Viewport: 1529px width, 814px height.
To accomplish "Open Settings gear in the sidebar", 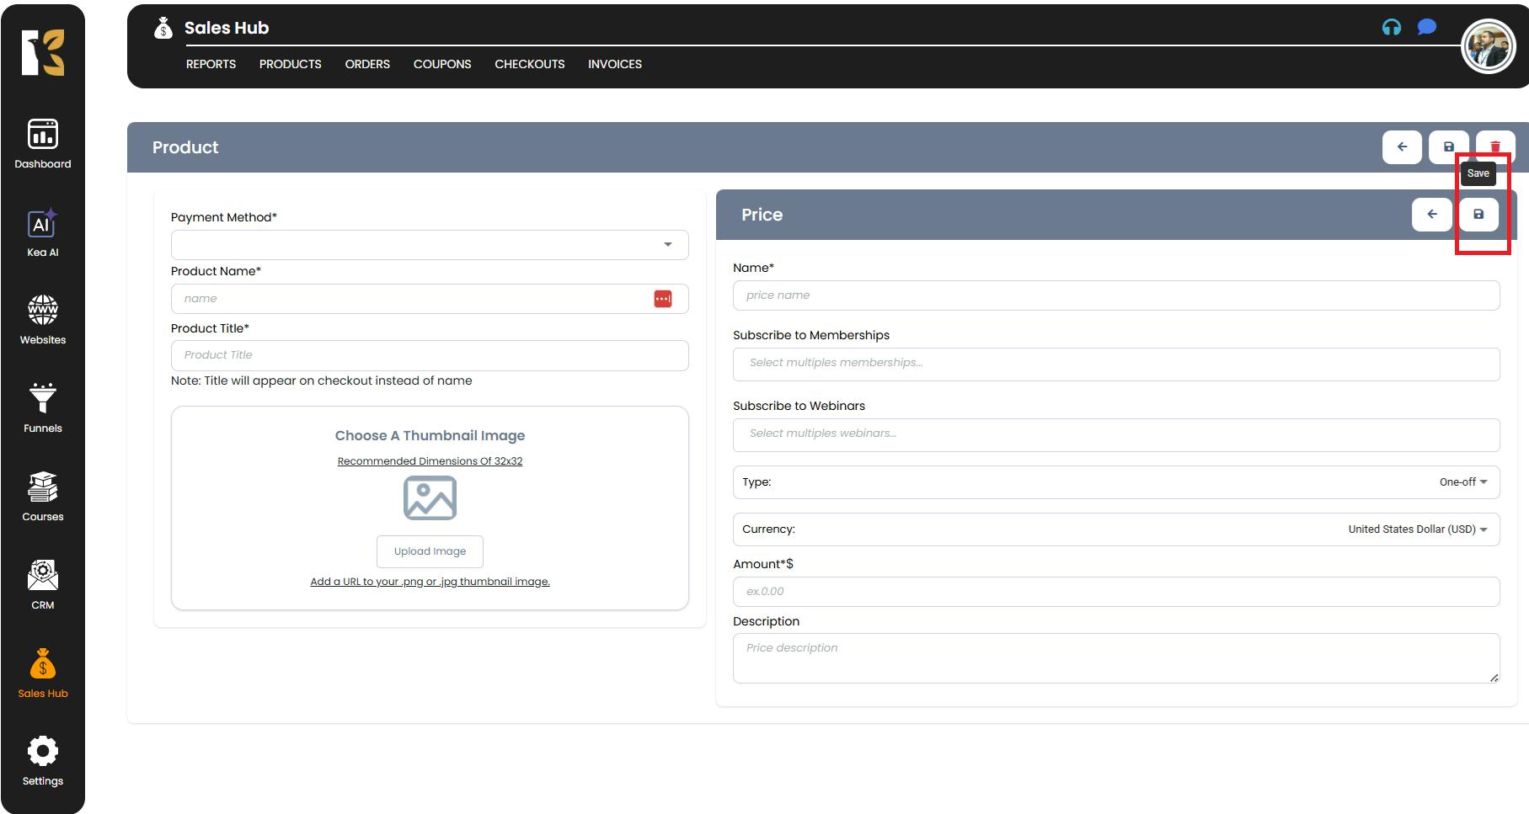I will click(43, 760).
